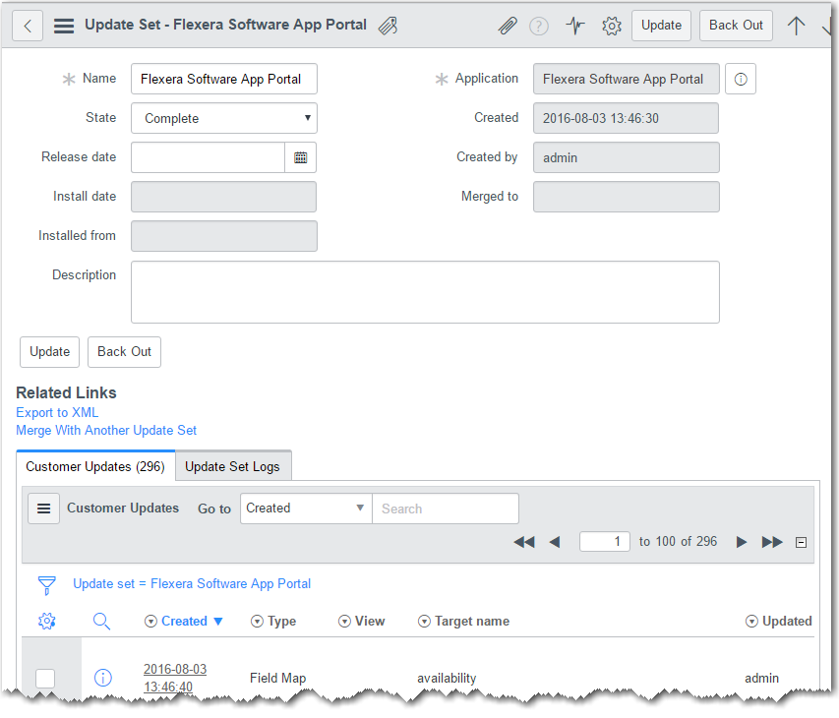Image resolution: width=839 pixels, height=718 pixels.
Task: Click the Update button below Description
Action: [x=50, y=352]
